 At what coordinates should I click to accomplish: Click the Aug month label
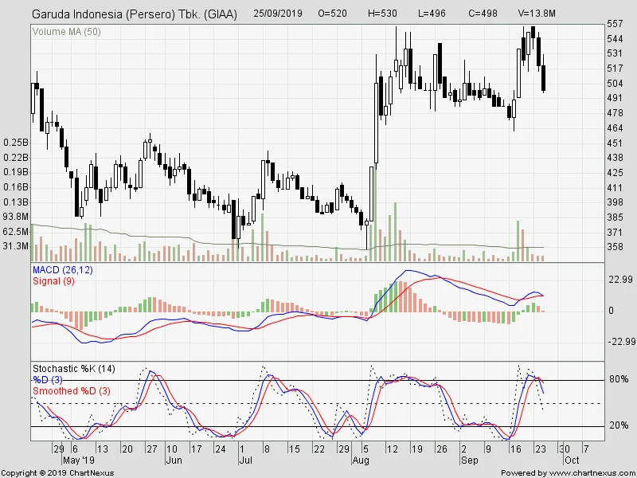point(361,460)
